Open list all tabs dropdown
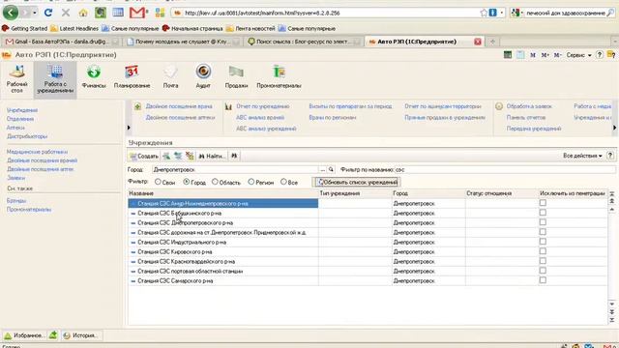Screen dimensions: 619x348 click(615, 42)
